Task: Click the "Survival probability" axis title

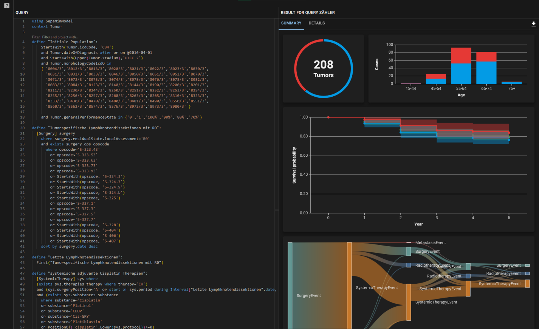Action: click(294, 165)
